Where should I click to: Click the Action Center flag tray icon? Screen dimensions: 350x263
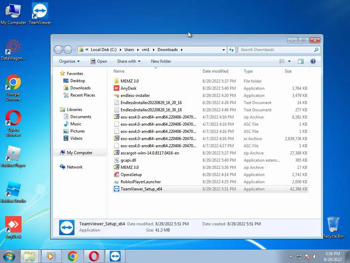click(x=307, y=256)
